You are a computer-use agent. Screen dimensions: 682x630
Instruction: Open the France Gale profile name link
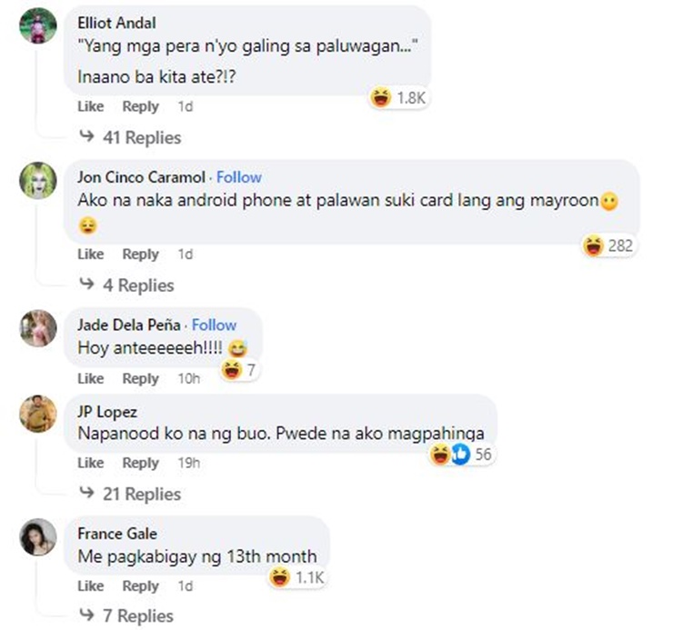[x=117, y=534]
